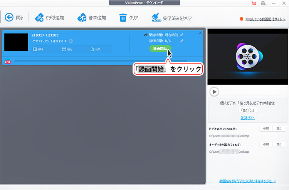Click the 持続時間 N/A value

[168, 41]
